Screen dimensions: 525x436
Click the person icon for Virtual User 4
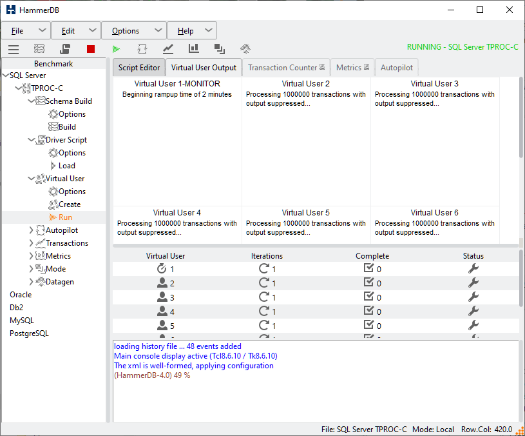coord(162,311)
